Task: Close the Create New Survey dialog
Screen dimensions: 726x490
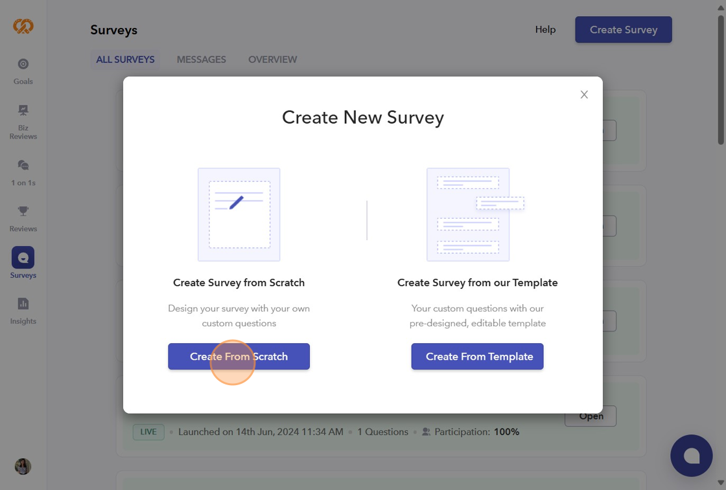Action: pyautogui.click(x=584, y=95)
